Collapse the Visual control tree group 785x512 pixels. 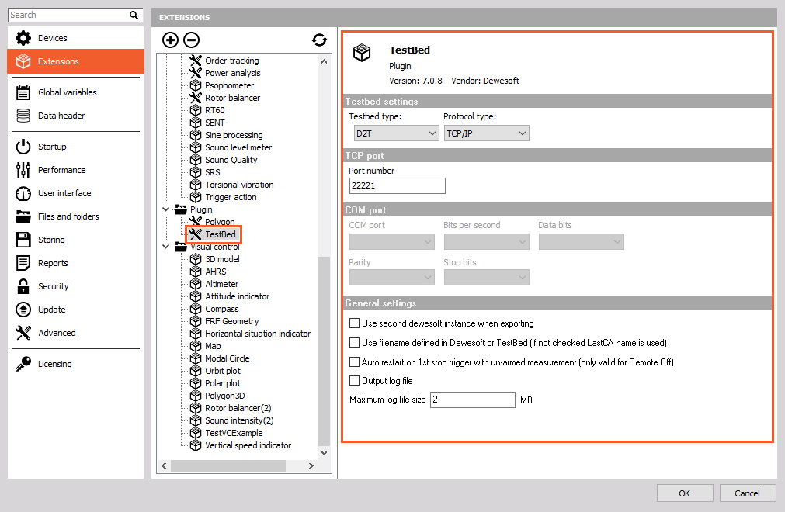[165, 247]
